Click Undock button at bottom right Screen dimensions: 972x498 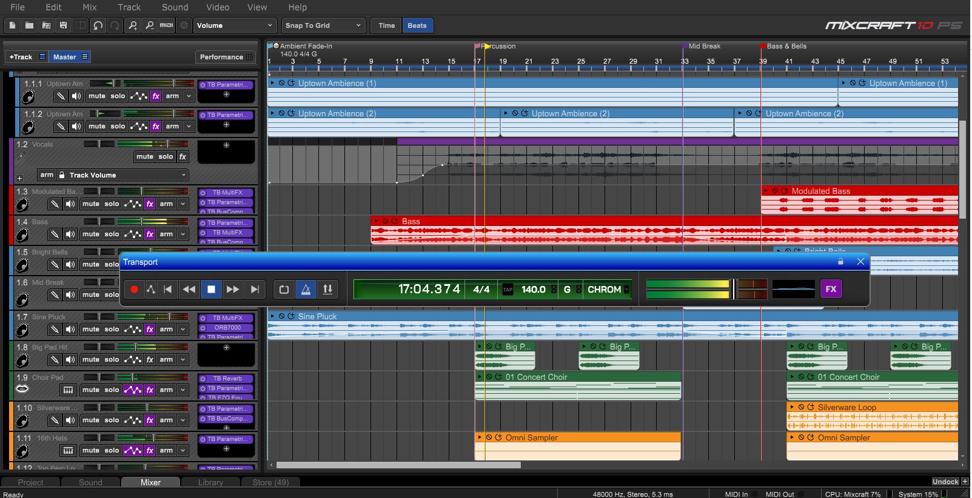(945, 482)
